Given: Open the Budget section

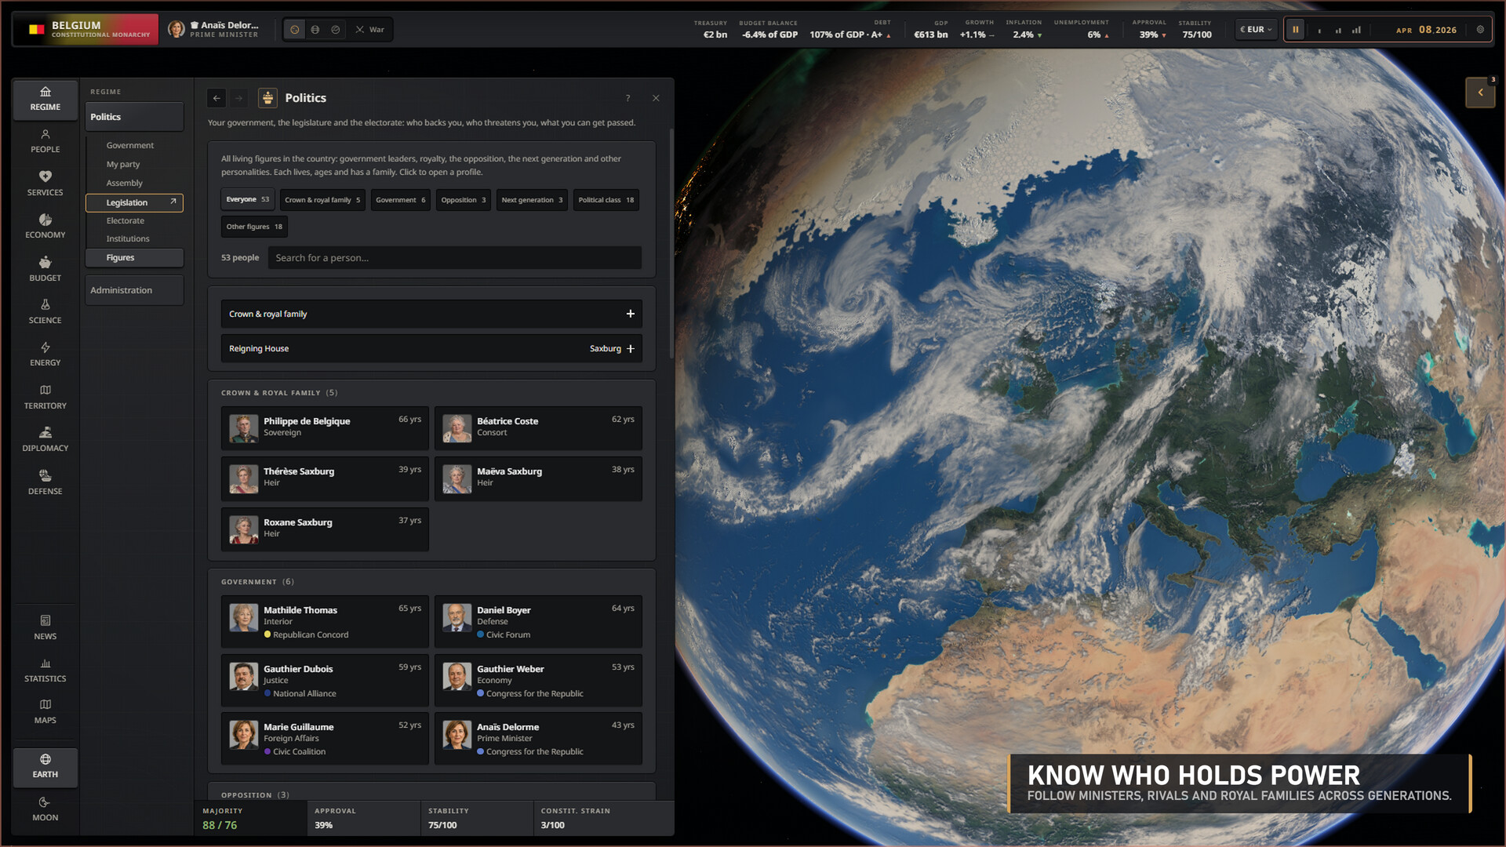Looking at the screenshot, I should tap(45, 269).
